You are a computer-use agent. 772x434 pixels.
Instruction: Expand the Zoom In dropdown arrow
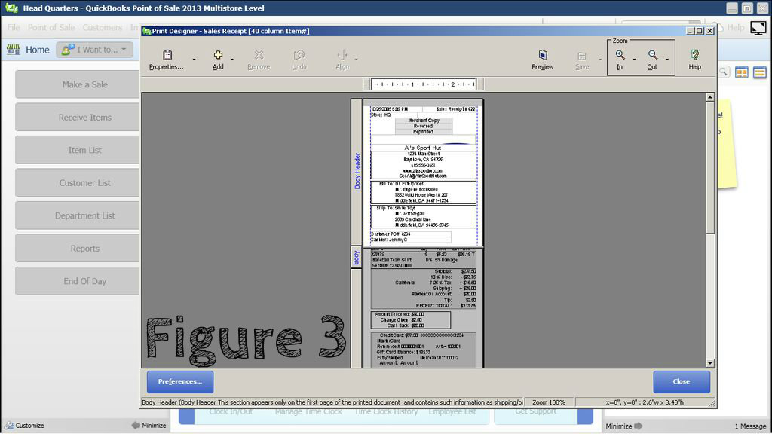(634, 60)
